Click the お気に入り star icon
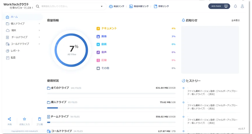Viewport: 252px width, 134px height. (x=25, y=119)
